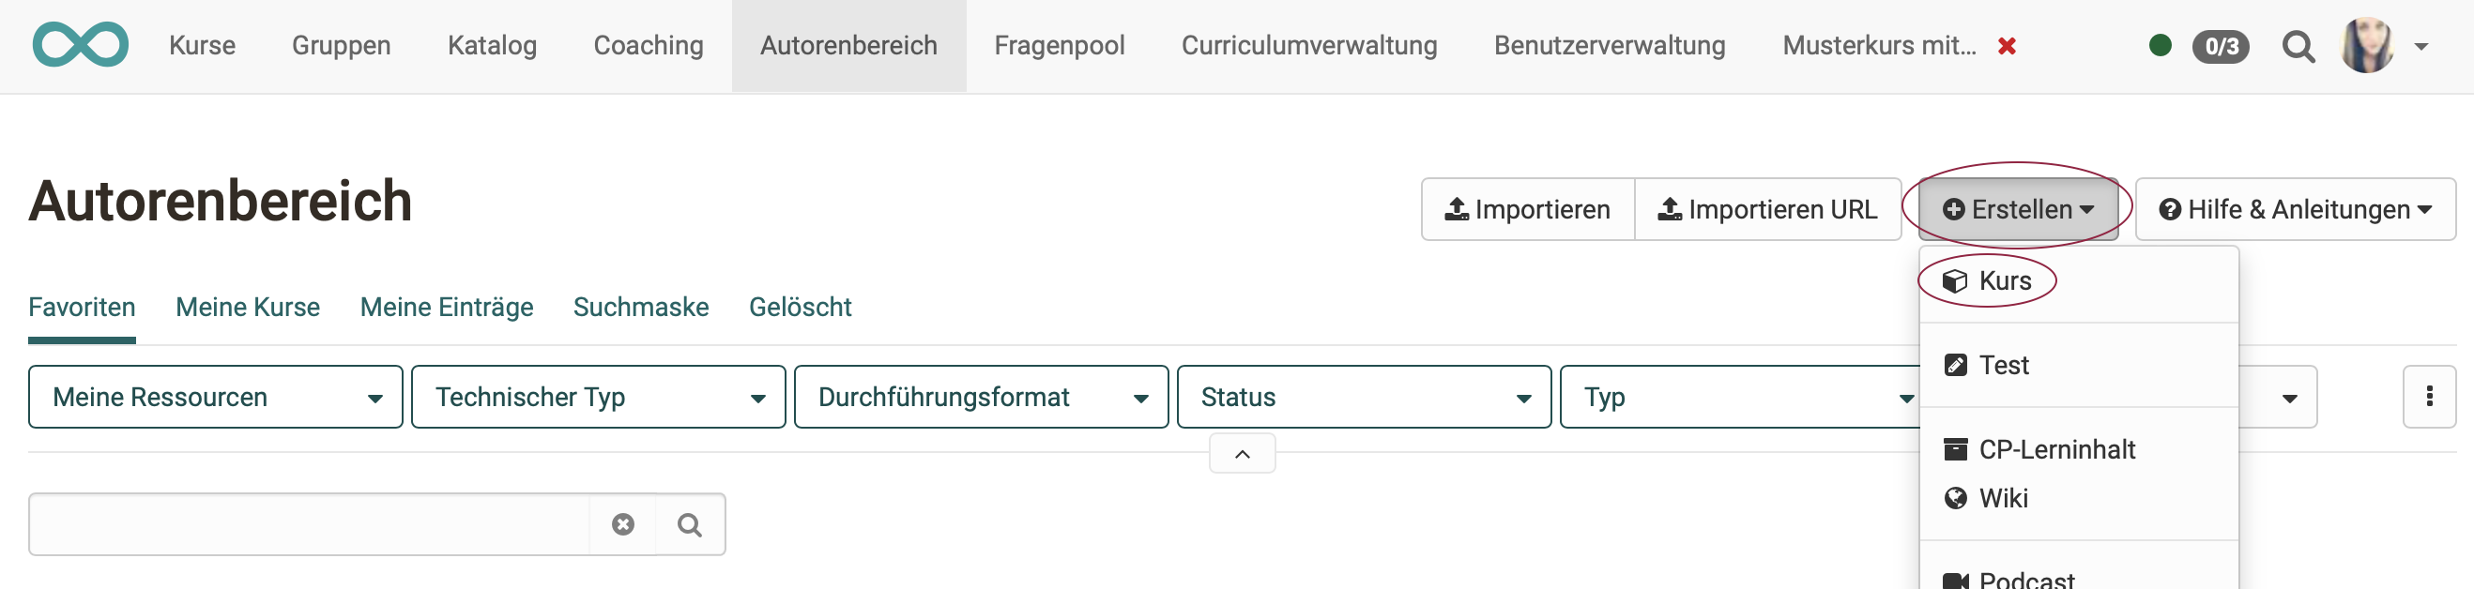Clear the search field with the X icon
This screenshot has height=589, width=2474.
(x=622, y=523)
